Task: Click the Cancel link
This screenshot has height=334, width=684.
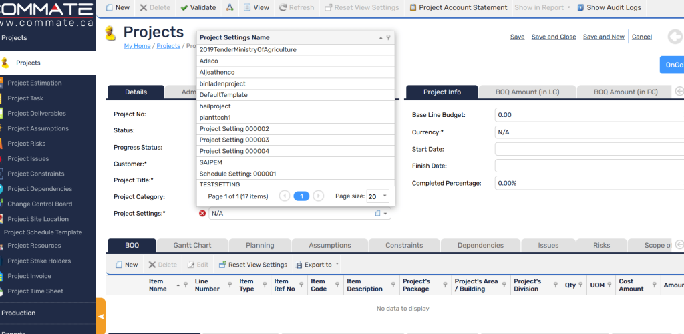Action: point(641,37)
